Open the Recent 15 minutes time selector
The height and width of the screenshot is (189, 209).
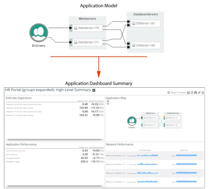[x=179, y=92]
